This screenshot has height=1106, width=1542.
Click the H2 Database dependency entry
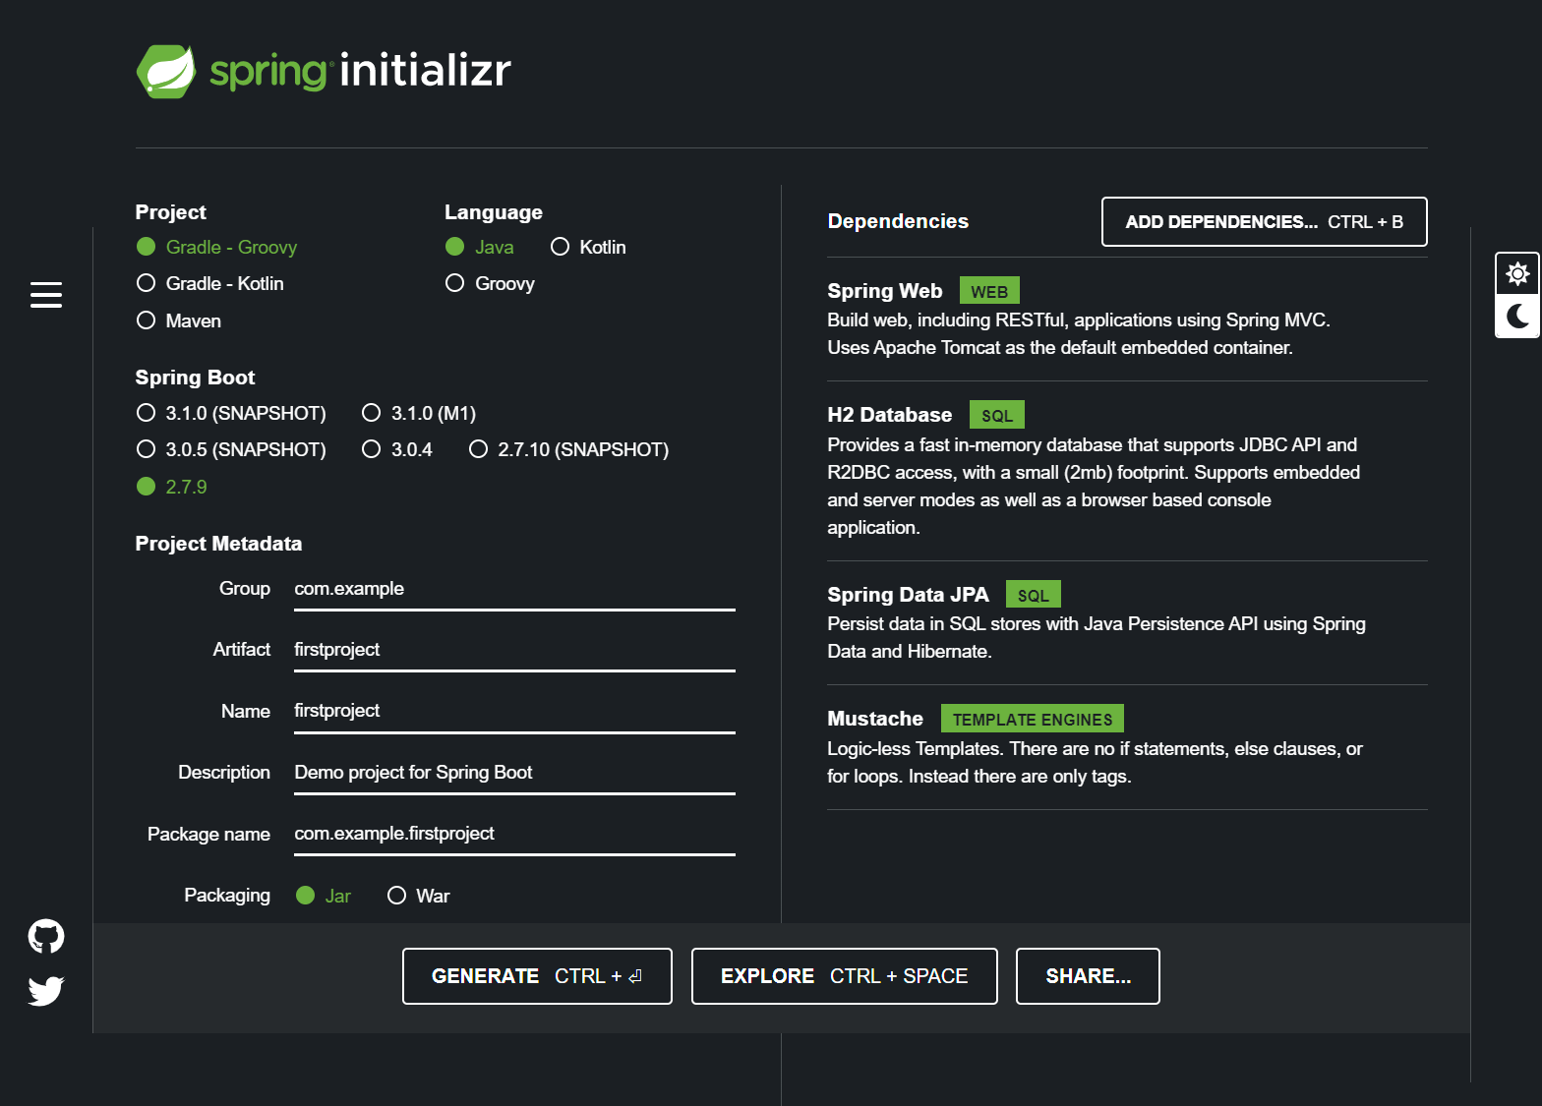[x=1127, y=470]
